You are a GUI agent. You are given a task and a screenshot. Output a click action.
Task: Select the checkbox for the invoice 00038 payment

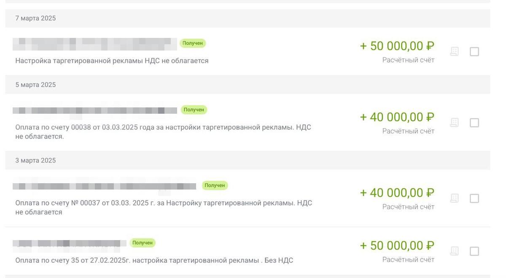[474, 123]
